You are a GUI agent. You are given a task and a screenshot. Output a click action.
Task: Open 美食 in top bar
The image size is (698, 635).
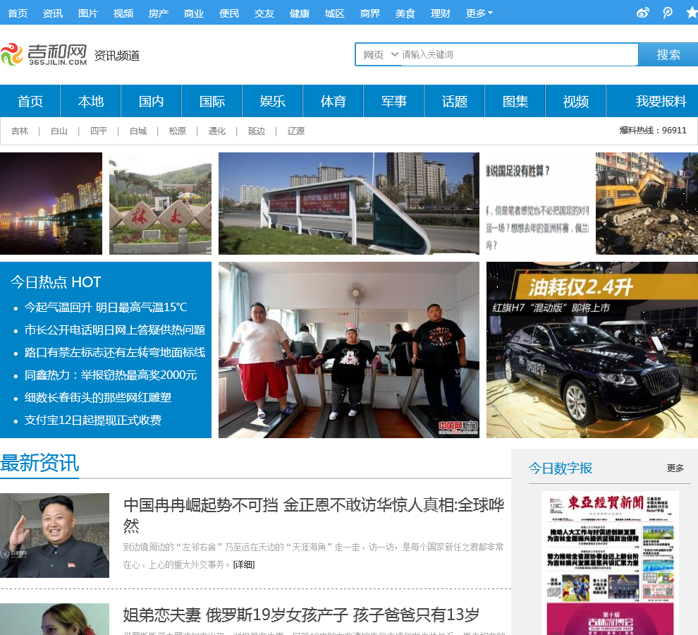pos(405,13)
